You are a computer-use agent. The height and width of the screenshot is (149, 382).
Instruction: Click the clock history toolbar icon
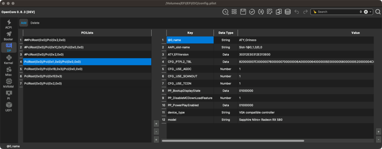(x=225, y=12)
